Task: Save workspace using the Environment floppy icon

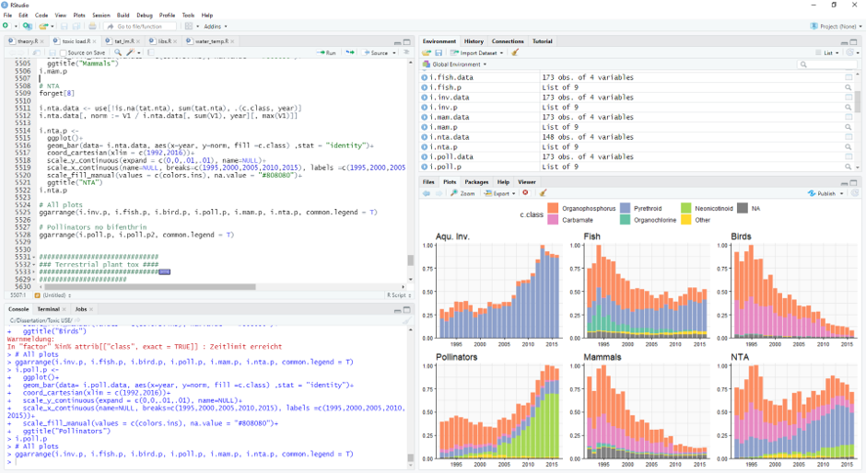Action: click(439, 53)
